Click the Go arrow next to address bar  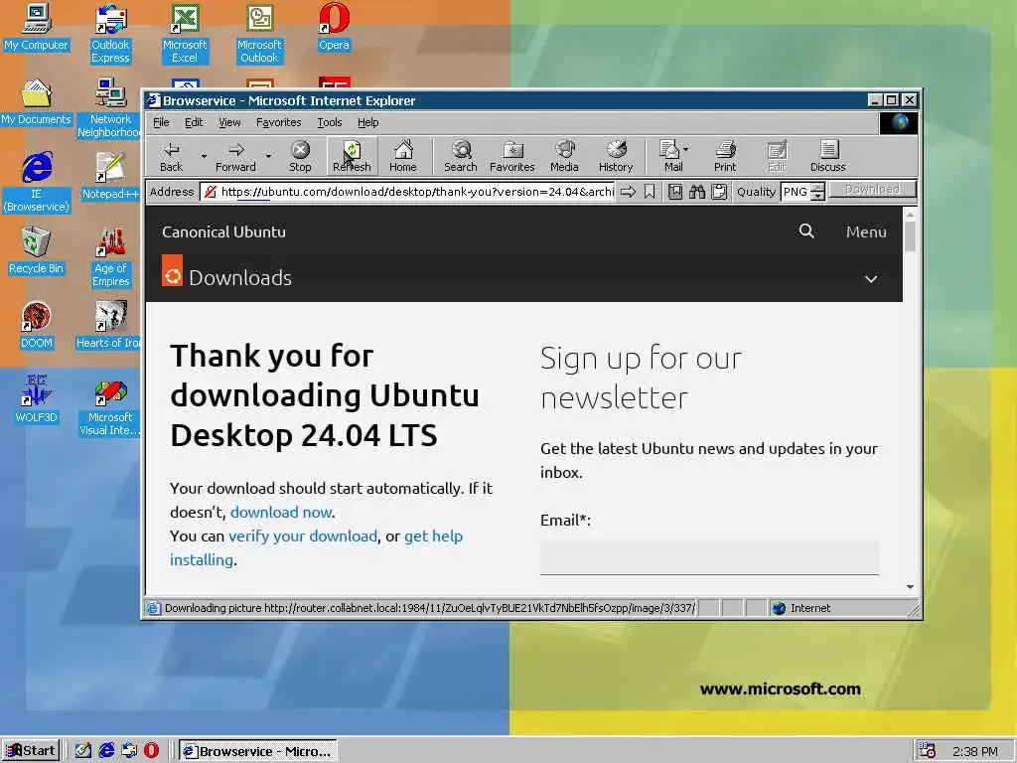click(628, 192)
